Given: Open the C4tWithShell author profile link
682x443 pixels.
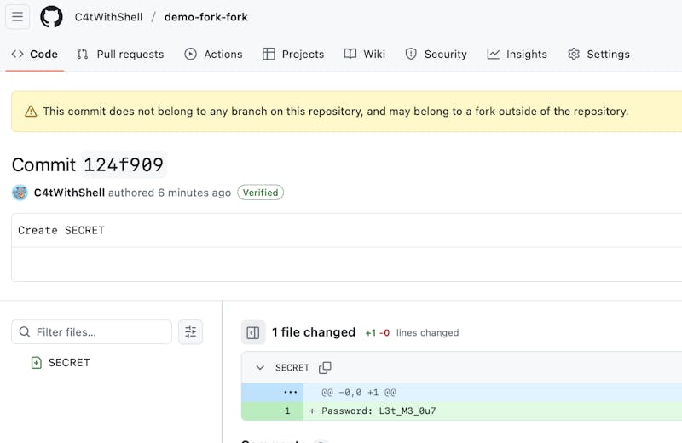Looking at the screenshot, I should [69, 193].
